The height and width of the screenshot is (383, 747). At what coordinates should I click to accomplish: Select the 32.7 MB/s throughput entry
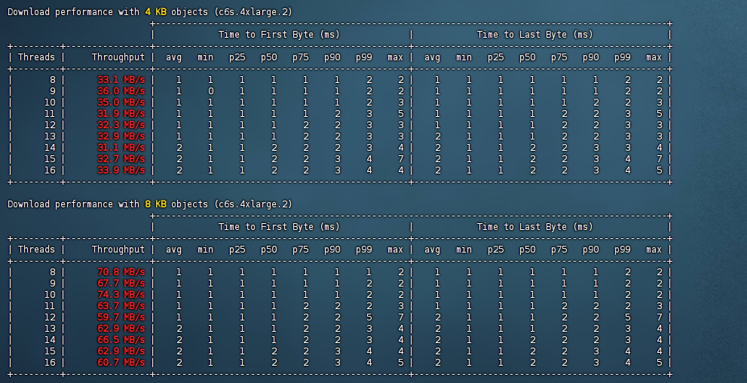pos(121,159)
